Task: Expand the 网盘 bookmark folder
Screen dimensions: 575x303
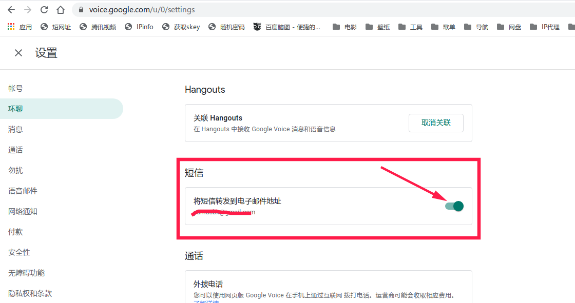Action: [x=509, y=27]
